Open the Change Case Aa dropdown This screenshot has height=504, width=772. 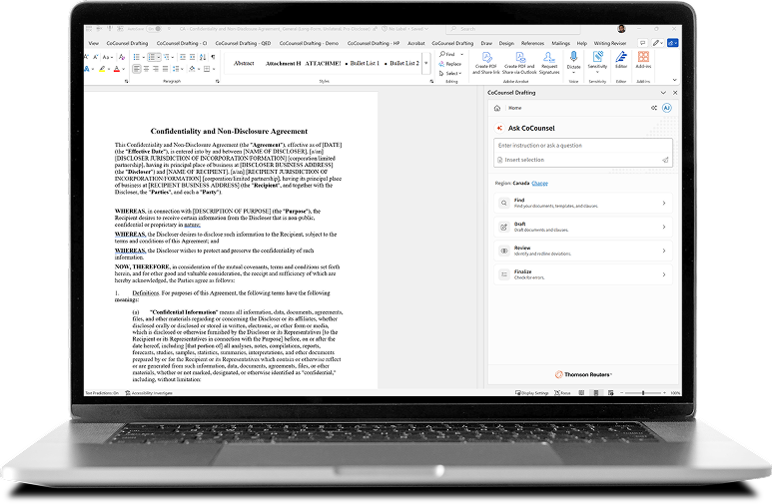(107, 57)
